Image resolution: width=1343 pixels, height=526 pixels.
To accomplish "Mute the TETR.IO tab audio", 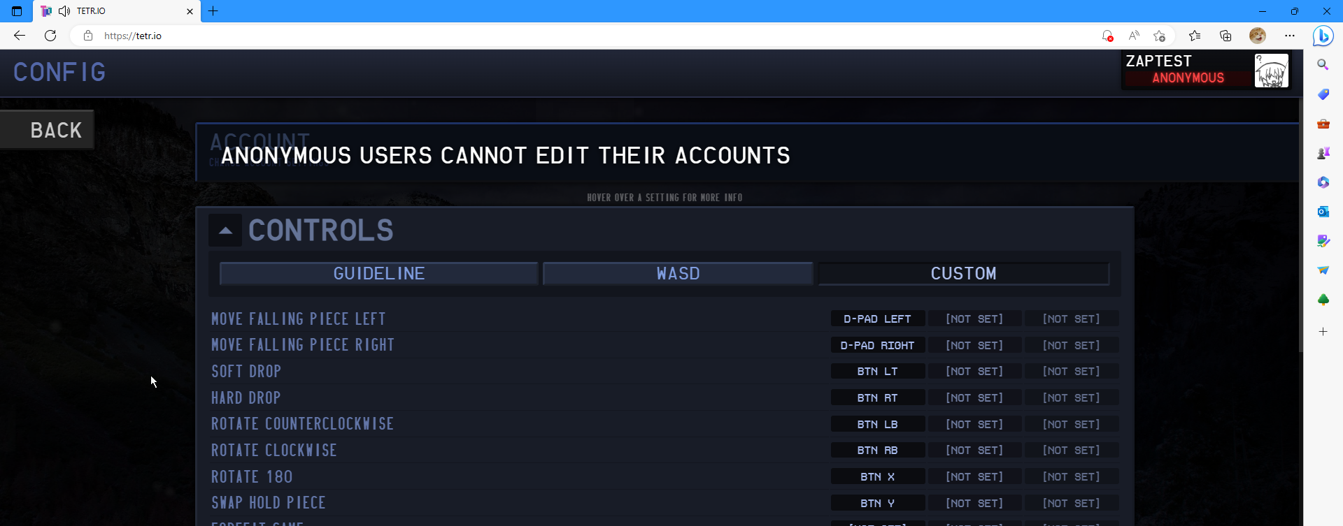I will (x=64, y=11).
